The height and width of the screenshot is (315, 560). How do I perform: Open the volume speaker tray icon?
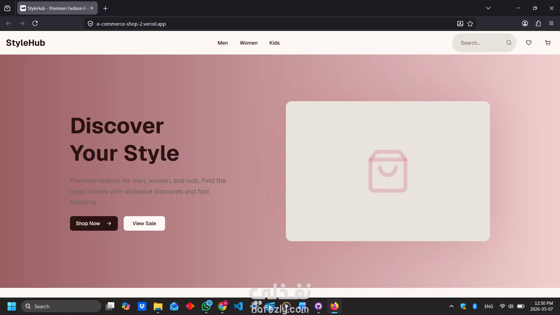pyautogui.click(x=511, y=306)
